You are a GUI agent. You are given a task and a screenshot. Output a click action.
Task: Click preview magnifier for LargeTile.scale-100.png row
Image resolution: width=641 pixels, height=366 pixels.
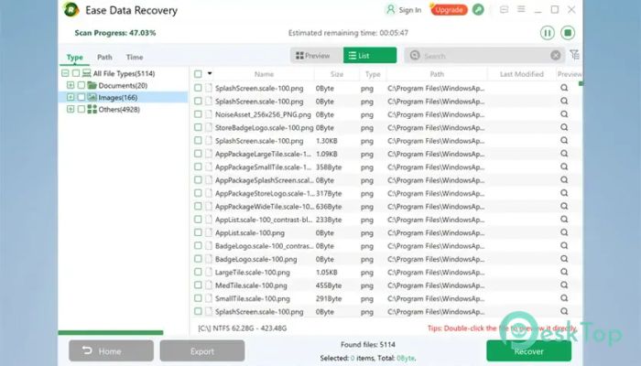pyautogui.click(x=564, y=272)
